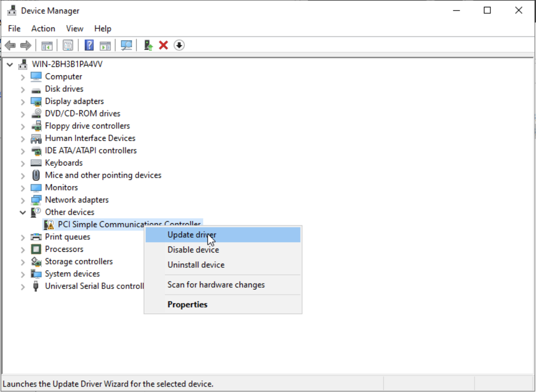Select the Processors tree item
The image size is (536, 392).
[64, 249]
